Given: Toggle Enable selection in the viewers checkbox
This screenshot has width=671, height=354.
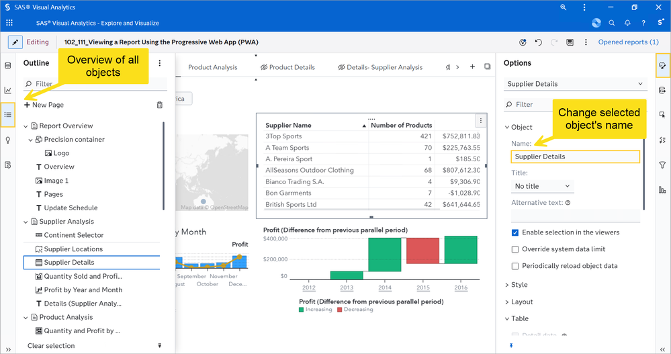Looking at the screenshot, I should (x=515, y=232).
